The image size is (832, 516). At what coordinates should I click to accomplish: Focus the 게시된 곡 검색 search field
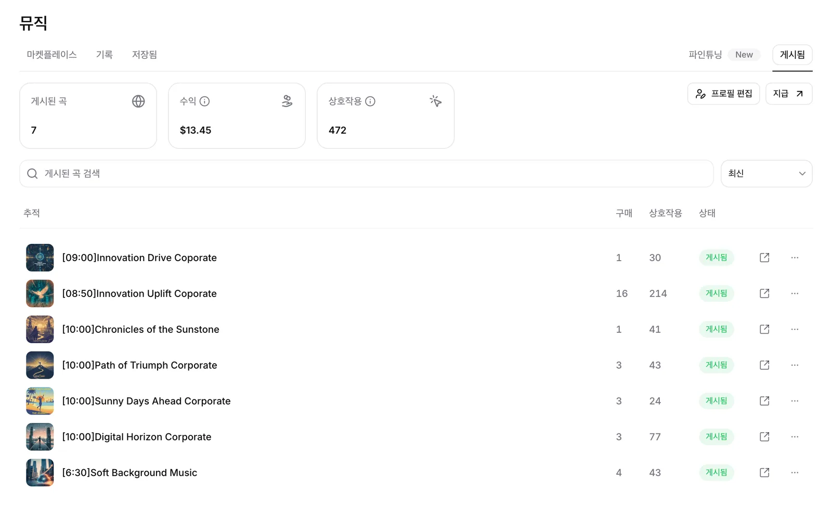[x=367, y=174]
